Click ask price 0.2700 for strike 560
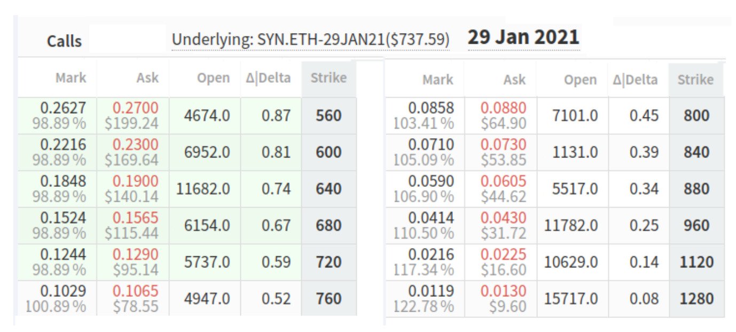The height and width of the screenshot is (332, 736). (x=136, y=108)
